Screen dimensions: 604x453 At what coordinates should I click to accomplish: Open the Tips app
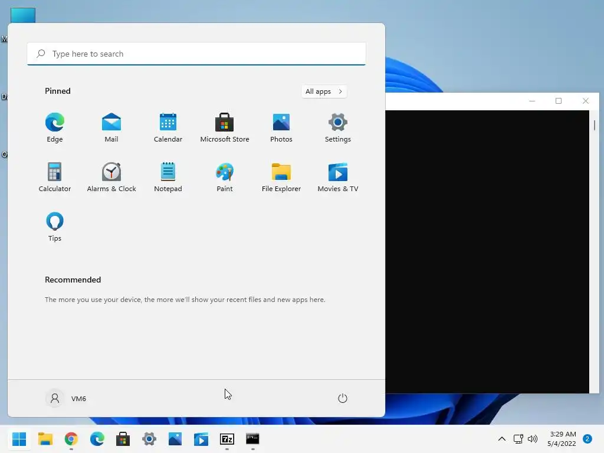click(55, 227)
